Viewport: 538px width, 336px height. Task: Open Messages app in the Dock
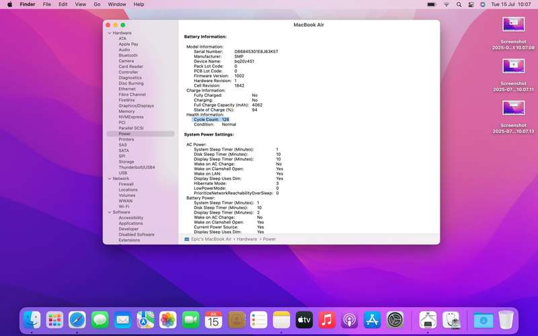click(x=100, y=321)
